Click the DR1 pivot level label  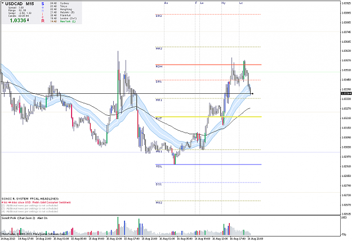pyautogui.click(x=158, y=81)
